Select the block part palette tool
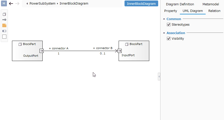This screenshot has height=120, width=224. coord(4,14)
